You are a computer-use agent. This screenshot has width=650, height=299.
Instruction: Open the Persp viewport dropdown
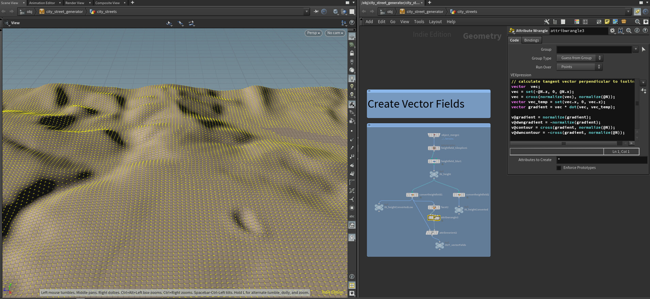[313, 33]
